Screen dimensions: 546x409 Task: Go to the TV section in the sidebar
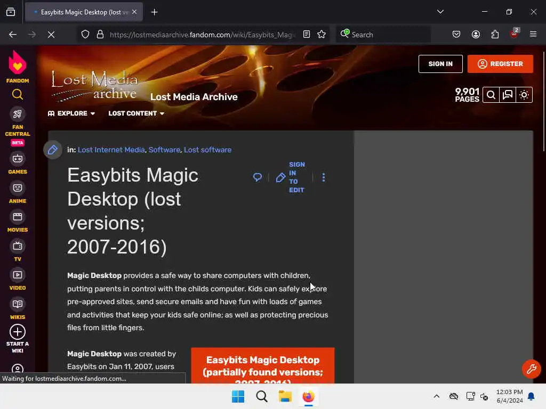point(18,250)
